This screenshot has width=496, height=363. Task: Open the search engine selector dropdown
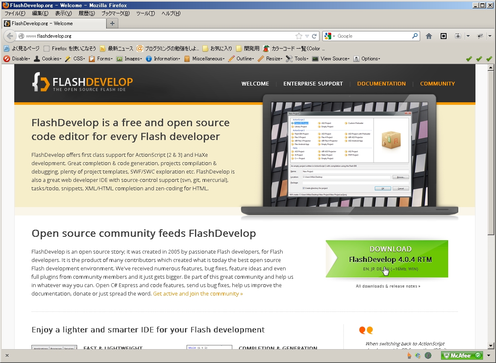(330, 36)
